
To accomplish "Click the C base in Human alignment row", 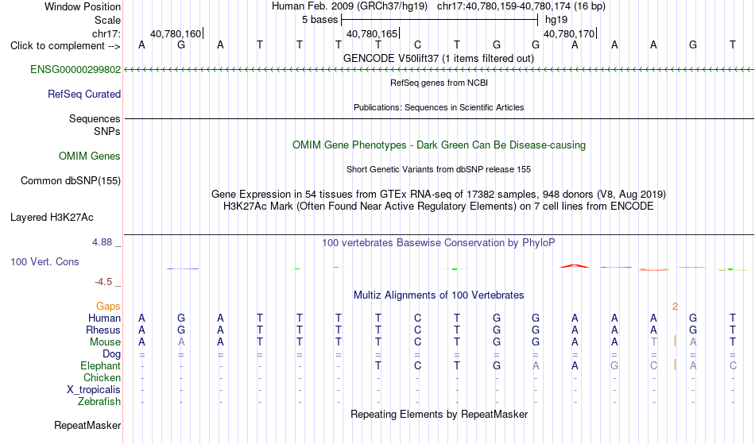I will click(x=417, y=319).
